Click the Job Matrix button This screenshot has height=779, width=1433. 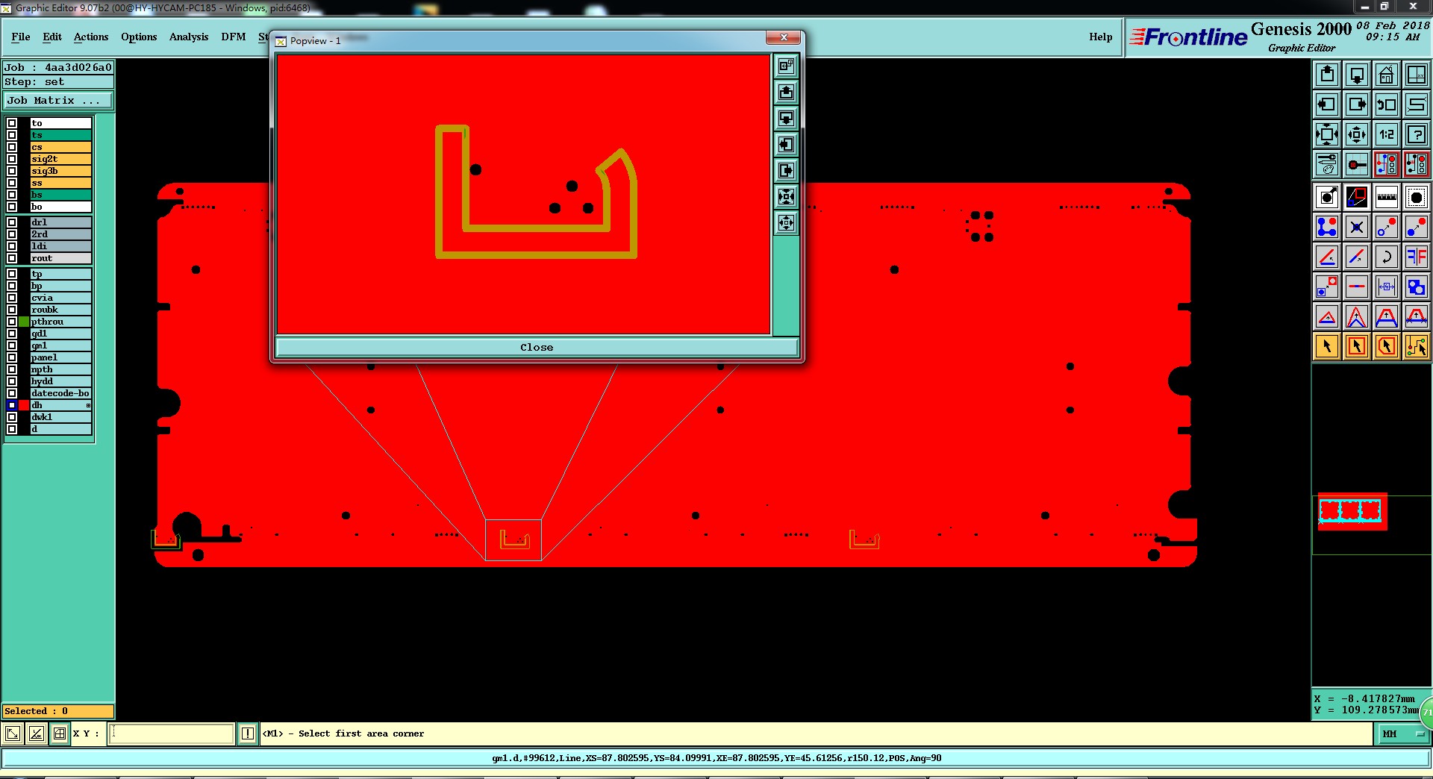click(x=58, y=100)
